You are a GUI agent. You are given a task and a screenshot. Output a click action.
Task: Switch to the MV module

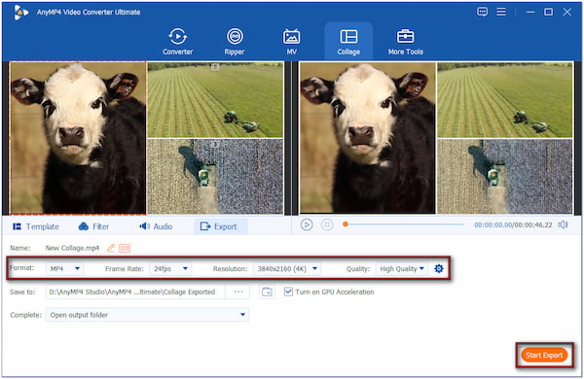pyautogui.click(x=291, y=42)
